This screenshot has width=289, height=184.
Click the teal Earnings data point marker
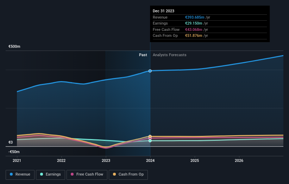coord(150,141)
